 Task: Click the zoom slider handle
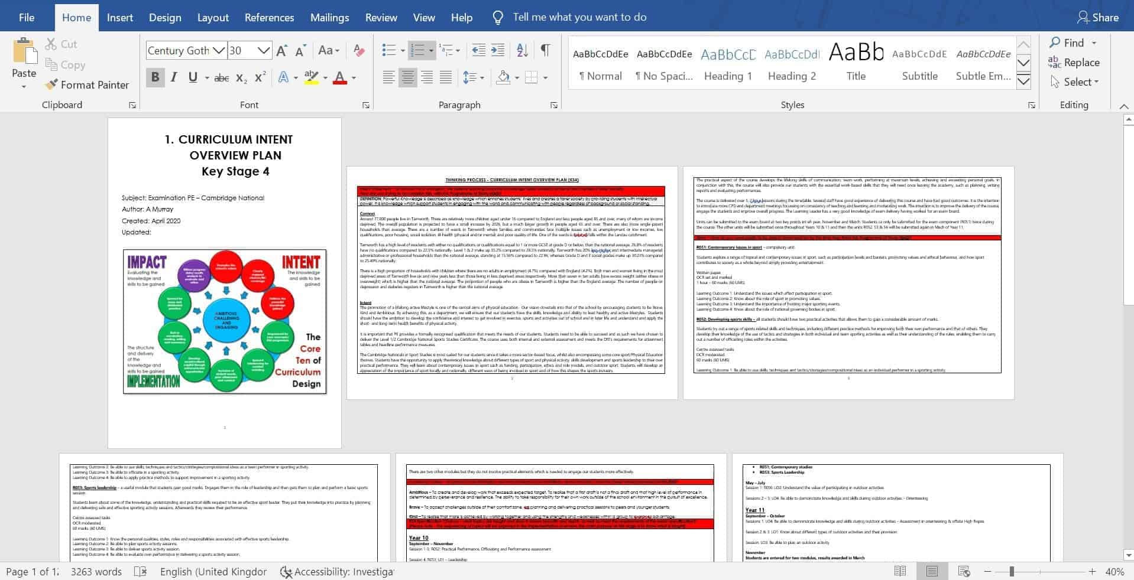click(x=1012, y=571)
